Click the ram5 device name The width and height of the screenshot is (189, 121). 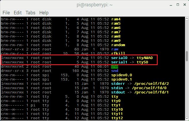(x=116, y=24)
